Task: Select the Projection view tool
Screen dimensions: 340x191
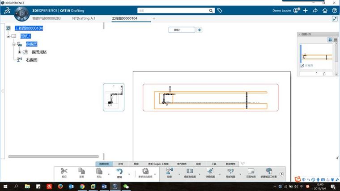Action: pos(170,173)
